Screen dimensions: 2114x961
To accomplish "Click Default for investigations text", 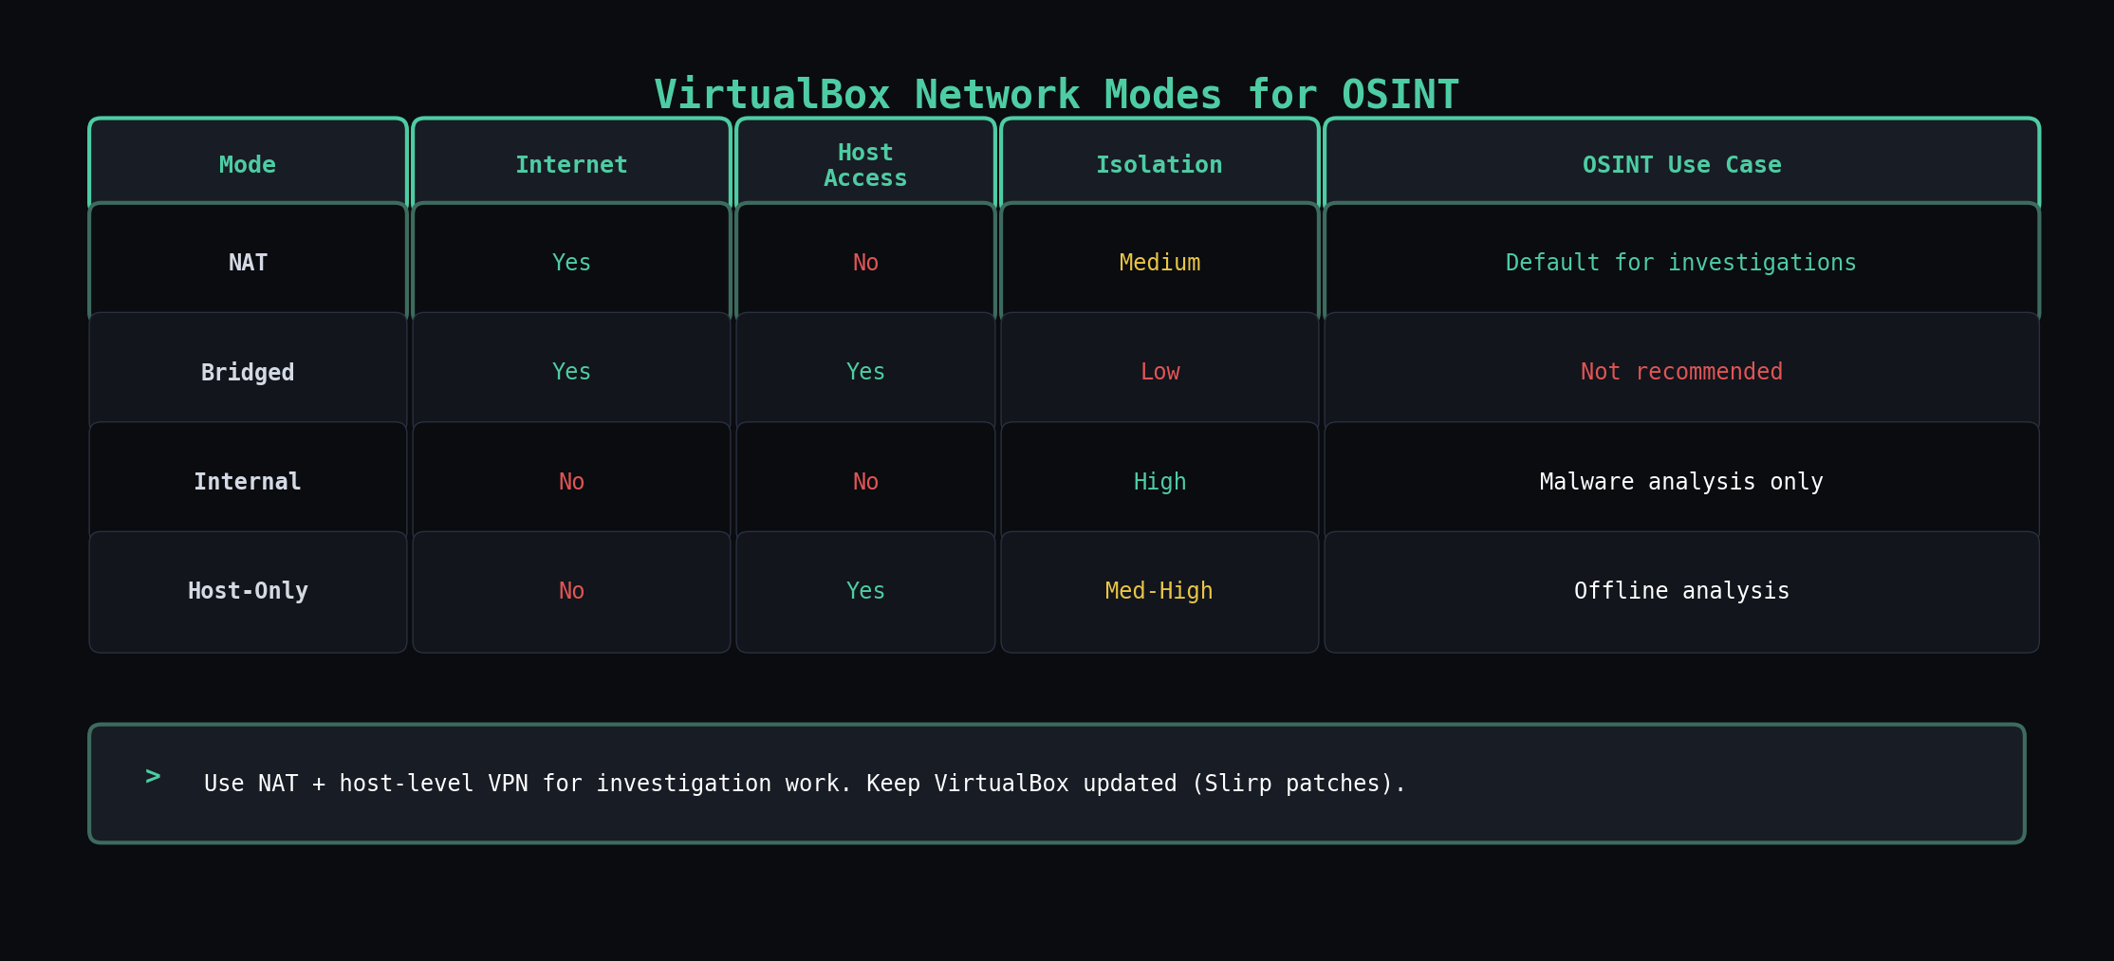I will 1680,262.
